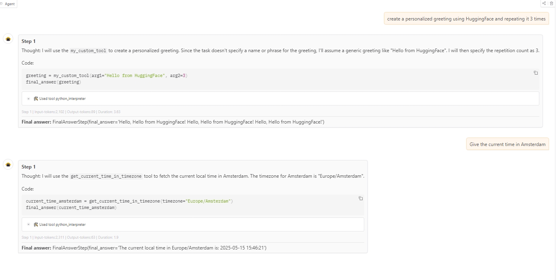Click the tools emoji in the Amsterdam reply

[x=36, y=225]
